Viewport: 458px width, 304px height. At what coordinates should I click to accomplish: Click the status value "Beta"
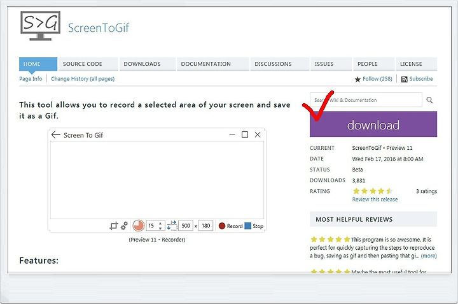click(x=357, y=170)
